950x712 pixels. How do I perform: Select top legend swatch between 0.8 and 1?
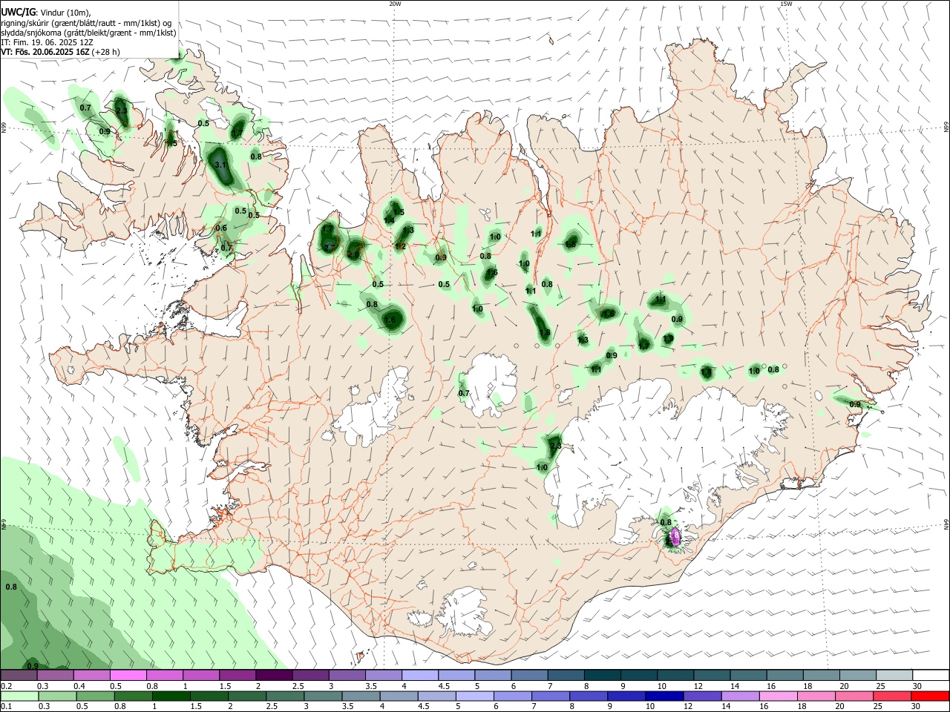point(164,676)
